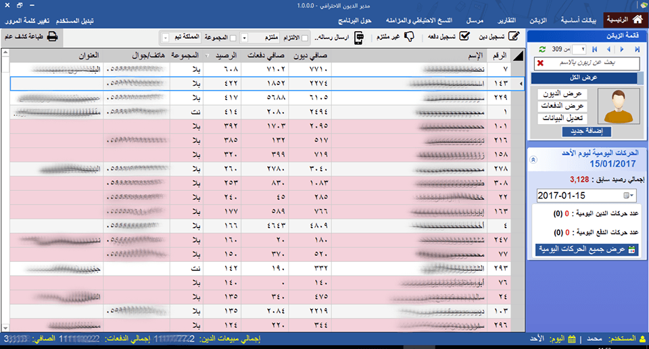Viewport: 649px width, 349px height.
Task: Click تغيير كلمة المرور to change password
Action: (27, 21)
